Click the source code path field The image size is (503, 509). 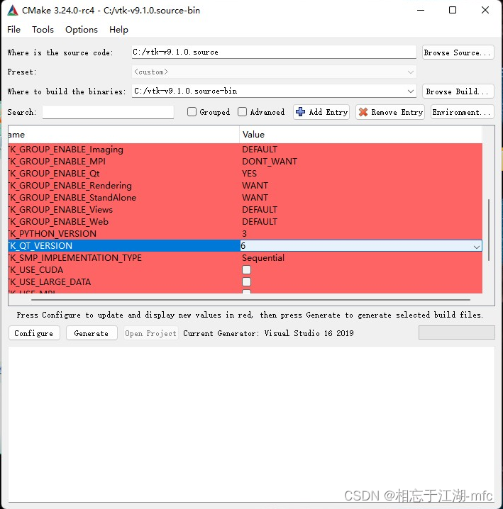click(x=274, y=52)
